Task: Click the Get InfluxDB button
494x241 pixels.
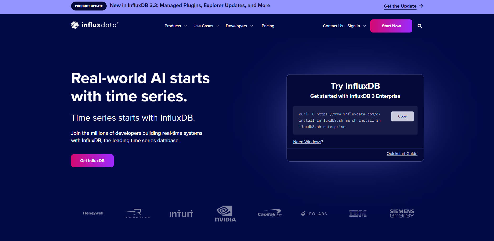Action: pyautogui.click(x=92, y=160)
